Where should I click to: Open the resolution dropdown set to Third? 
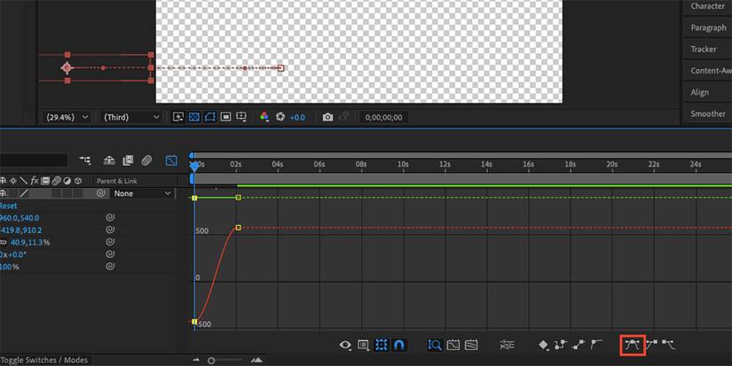tap(131, 117)
